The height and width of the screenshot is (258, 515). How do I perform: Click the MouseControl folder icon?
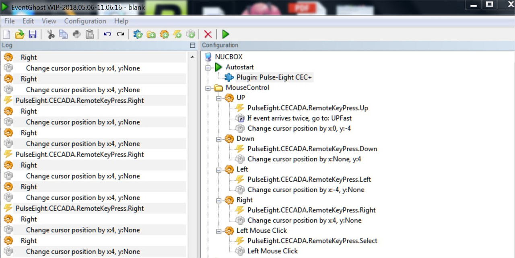218,88
